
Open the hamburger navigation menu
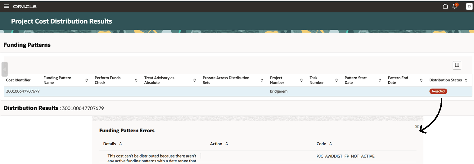(x=7, y=6)
